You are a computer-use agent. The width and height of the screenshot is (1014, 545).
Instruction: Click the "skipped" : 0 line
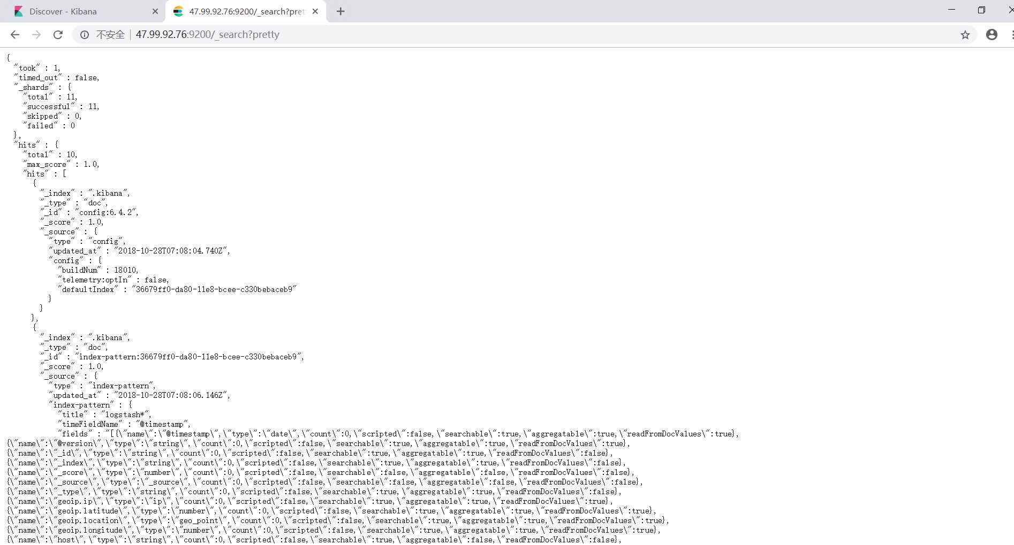(52, 116)
